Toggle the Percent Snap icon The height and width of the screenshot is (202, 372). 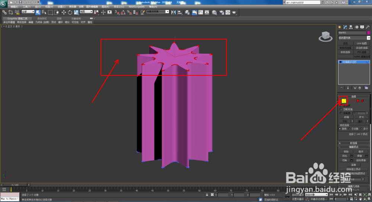(x=129, y=12)
